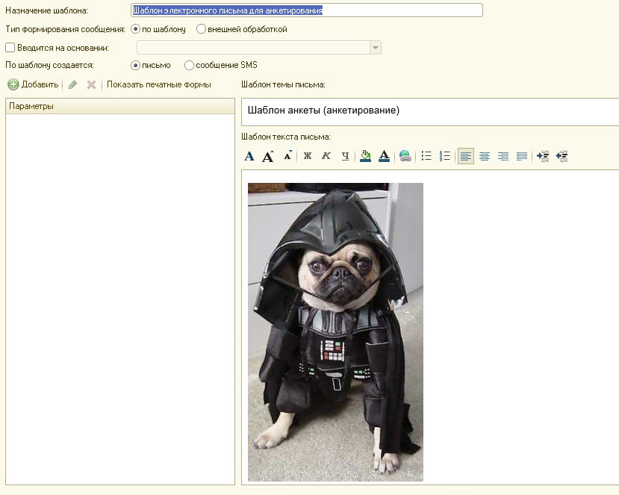Apply numbered list formatting
The image size is (619, 495).
[445, 156]
